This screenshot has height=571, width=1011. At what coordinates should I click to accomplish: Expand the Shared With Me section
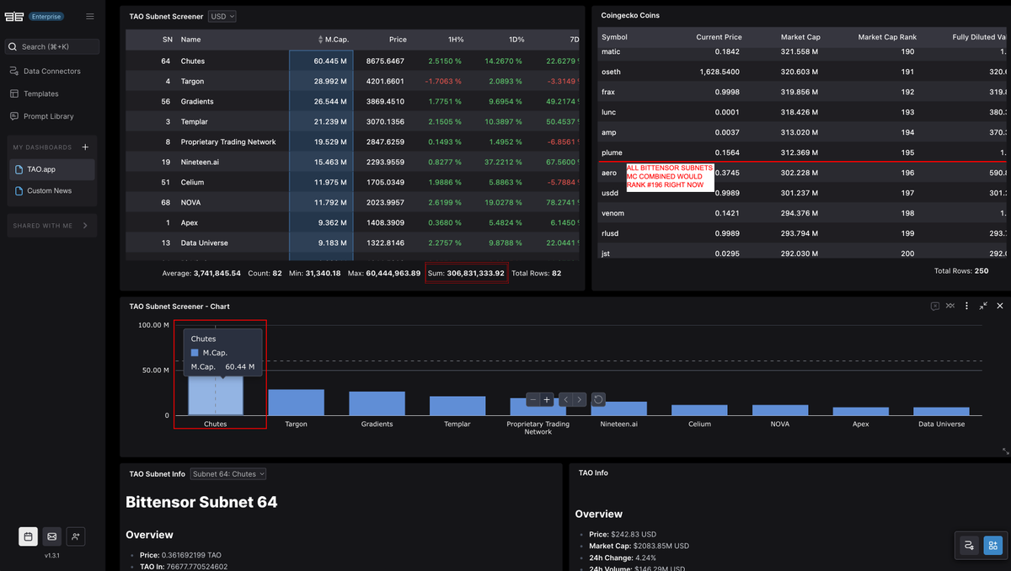pos(51,226)
